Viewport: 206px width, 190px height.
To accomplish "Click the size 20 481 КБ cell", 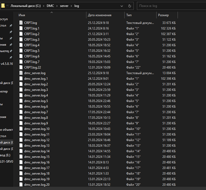I will coord(169,168).
